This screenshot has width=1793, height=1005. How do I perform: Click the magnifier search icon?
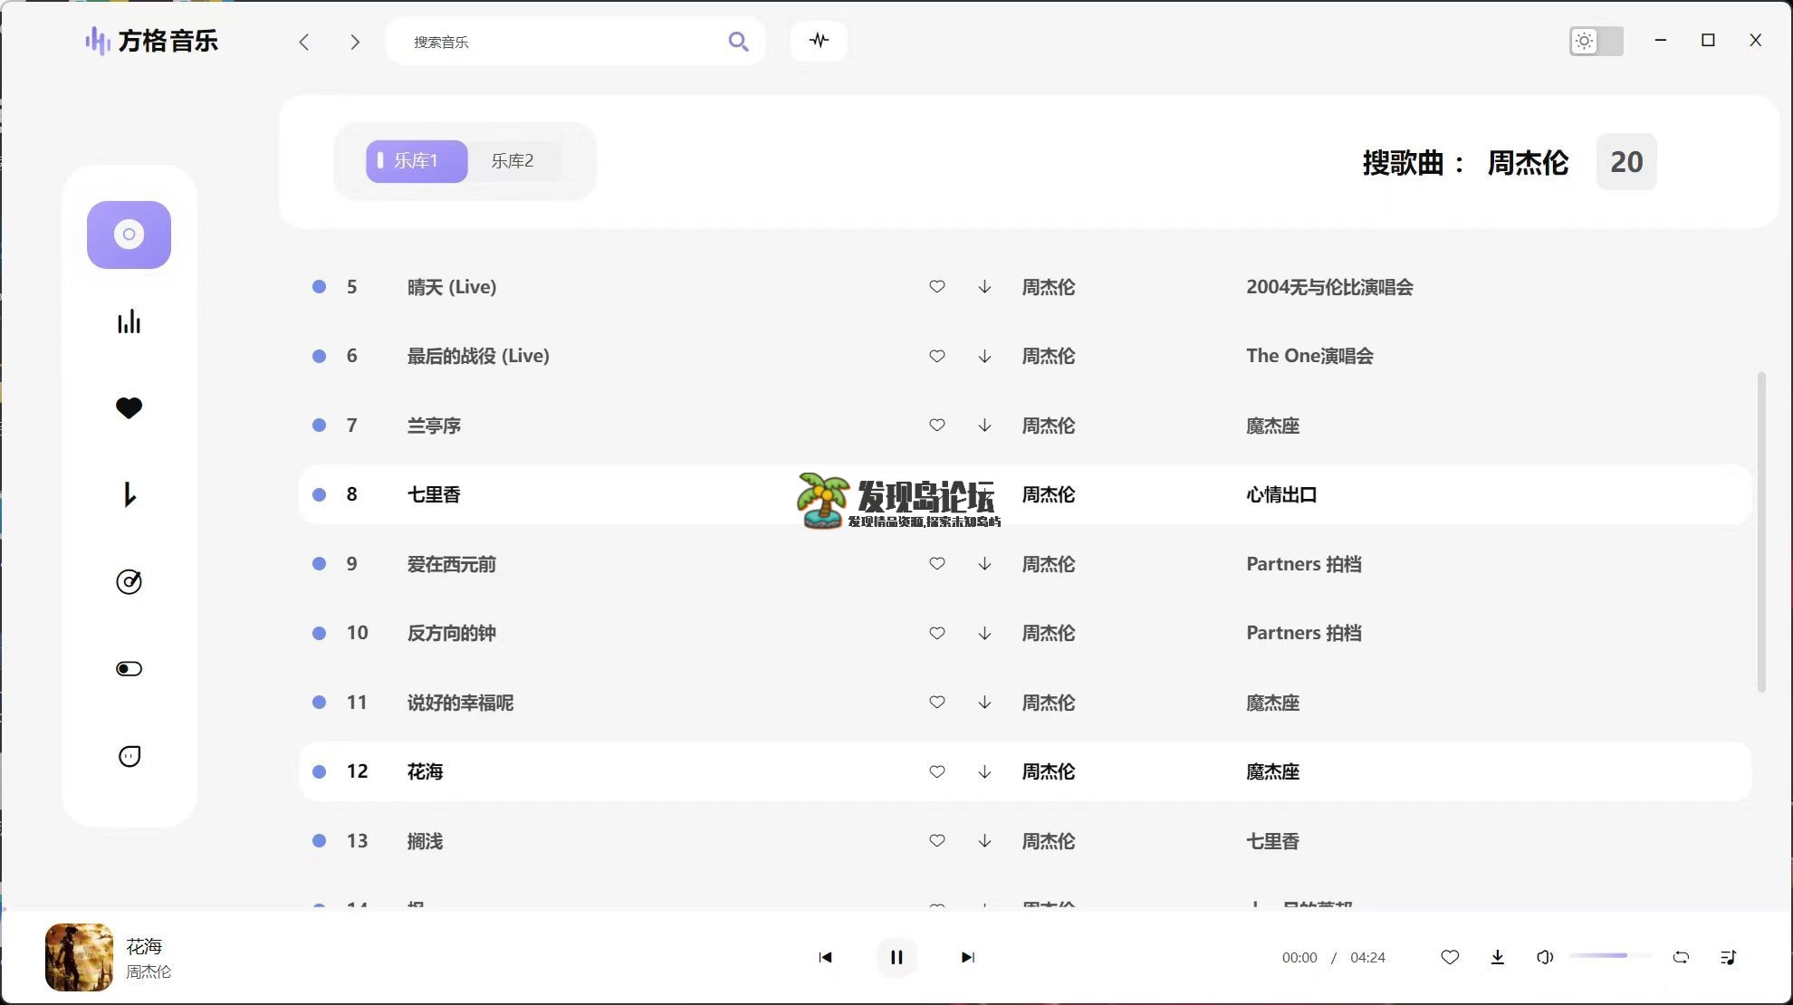(x=738, y=42)
